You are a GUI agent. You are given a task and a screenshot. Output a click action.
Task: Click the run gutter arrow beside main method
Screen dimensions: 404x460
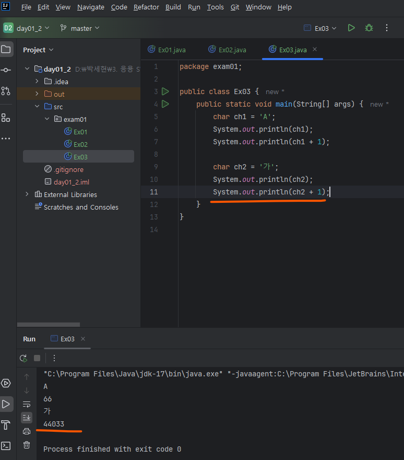pos(165,104)
